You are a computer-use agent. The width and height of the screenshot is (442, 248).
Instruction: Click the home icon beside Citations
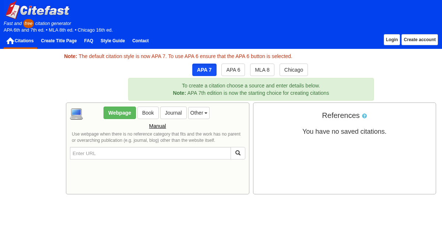[10, 41]
